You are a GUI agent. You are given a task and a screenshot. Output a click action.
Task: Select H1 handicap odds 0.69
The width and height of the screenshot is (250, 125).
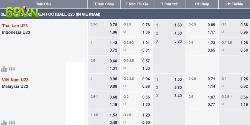pyautogui.click(x=211, y=25)
